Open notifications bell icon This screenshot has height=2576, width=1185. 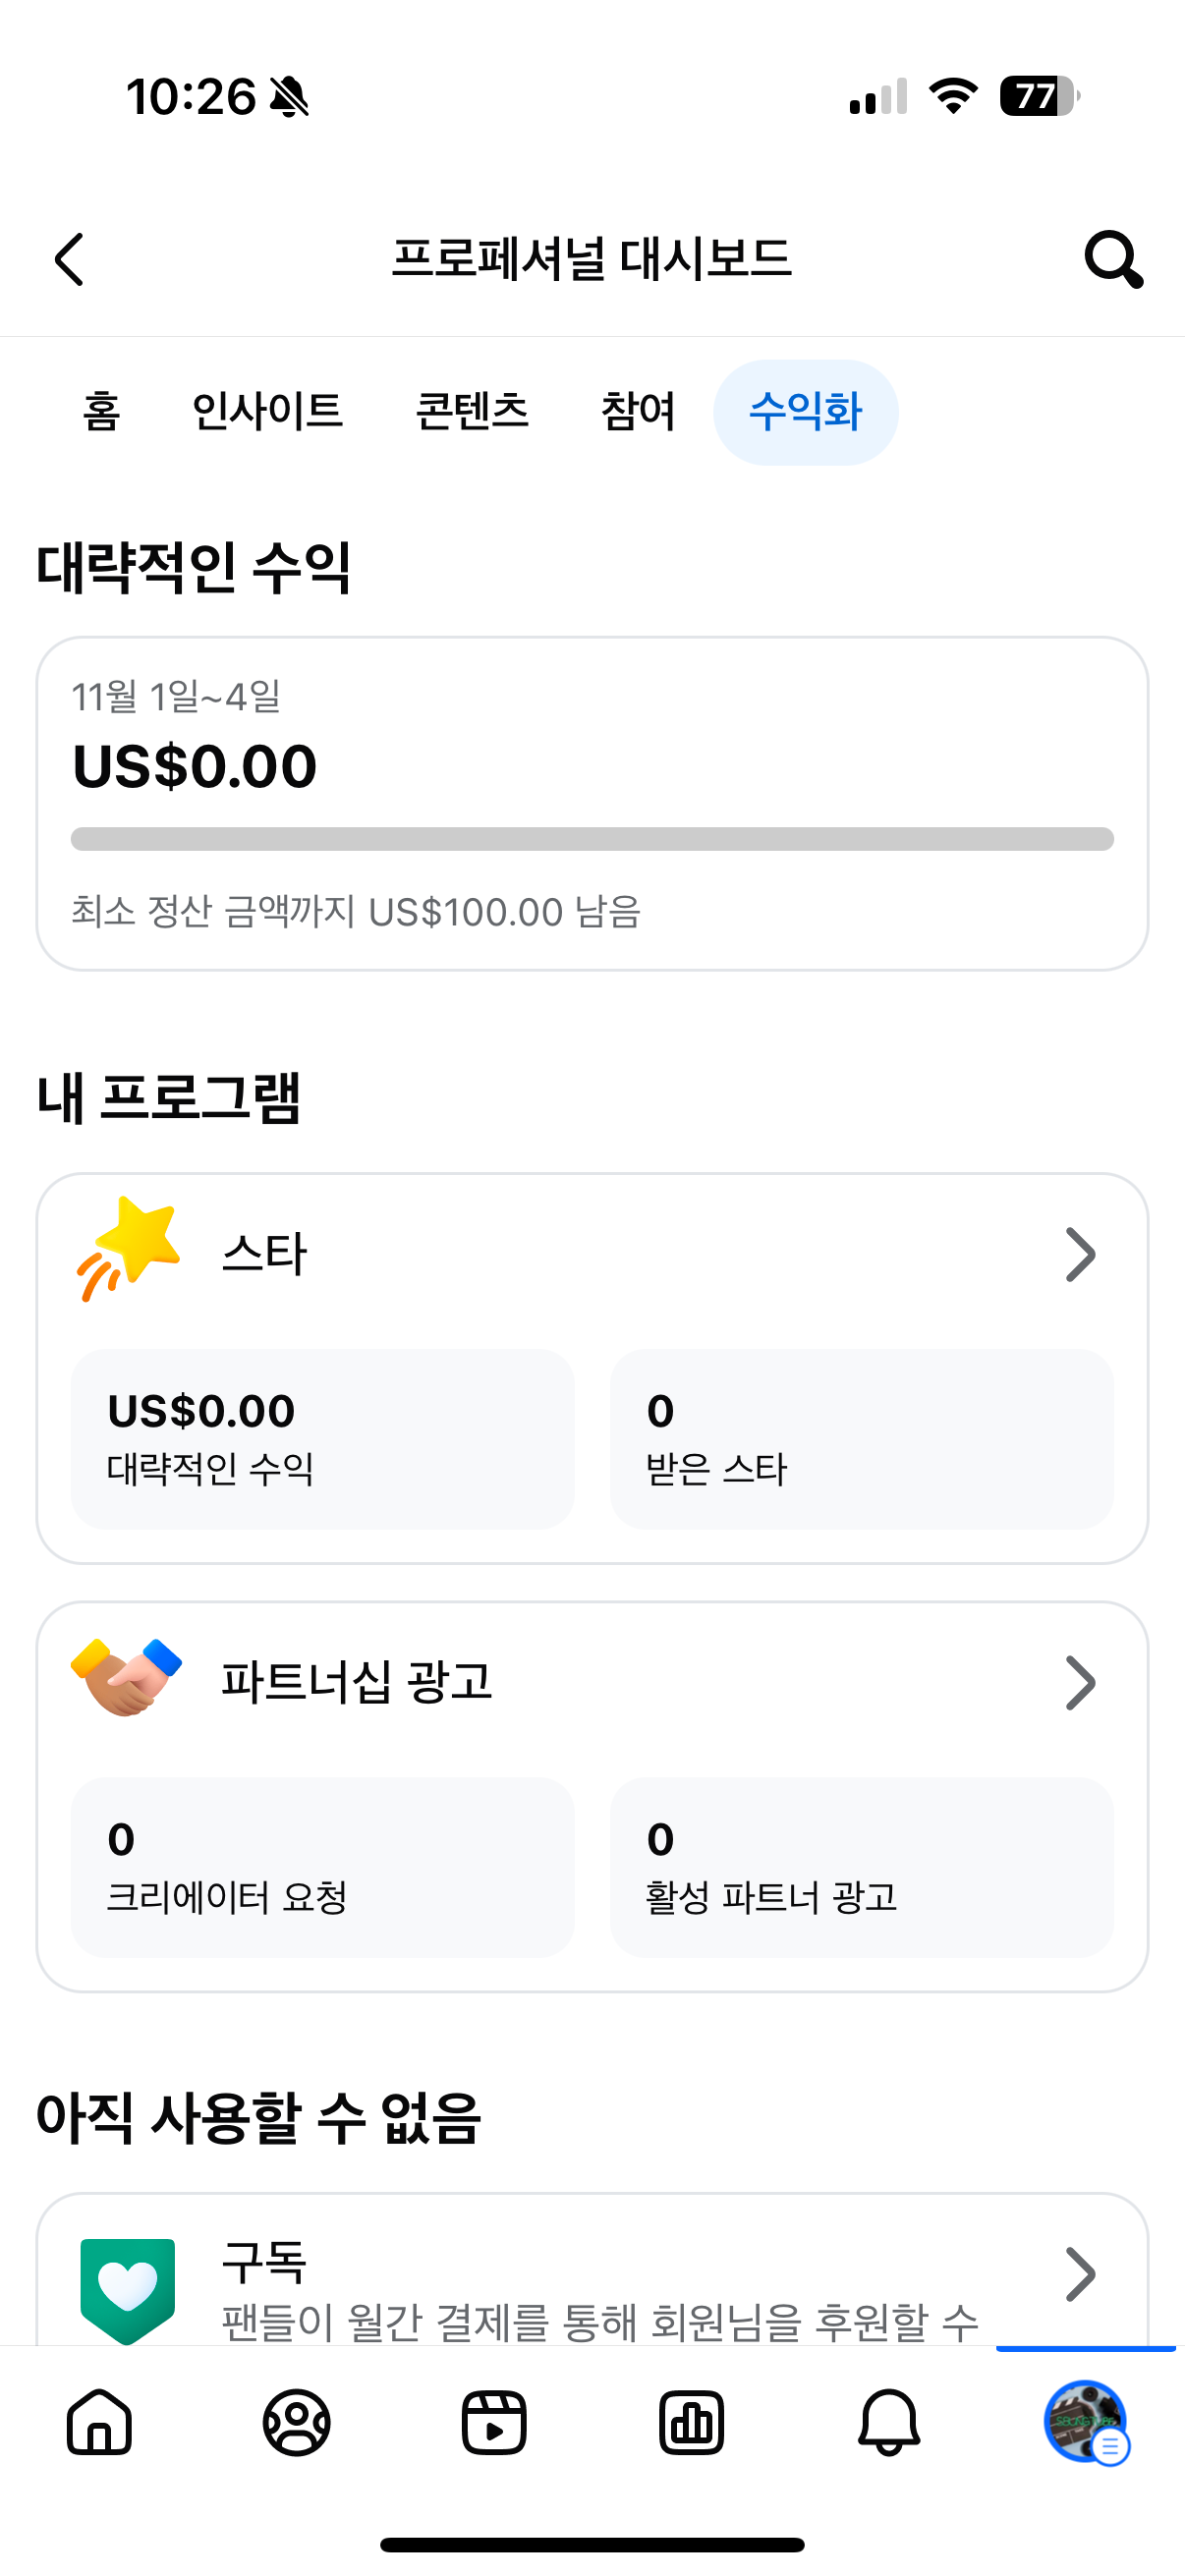pyautogui.click(x=889, y=2422)
